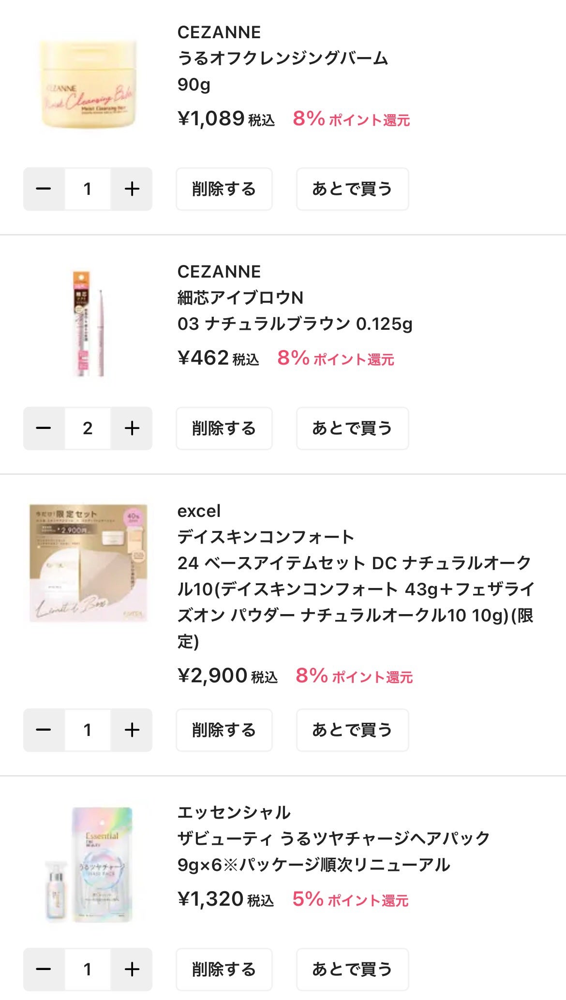
Task: Open the excel limited box thumbnail
Action: point(88,563)
